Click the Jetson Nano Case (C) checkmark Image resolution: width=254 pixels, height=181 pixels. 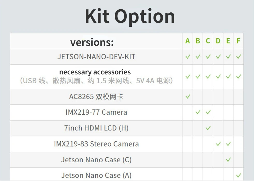click(x=228, y=159)
